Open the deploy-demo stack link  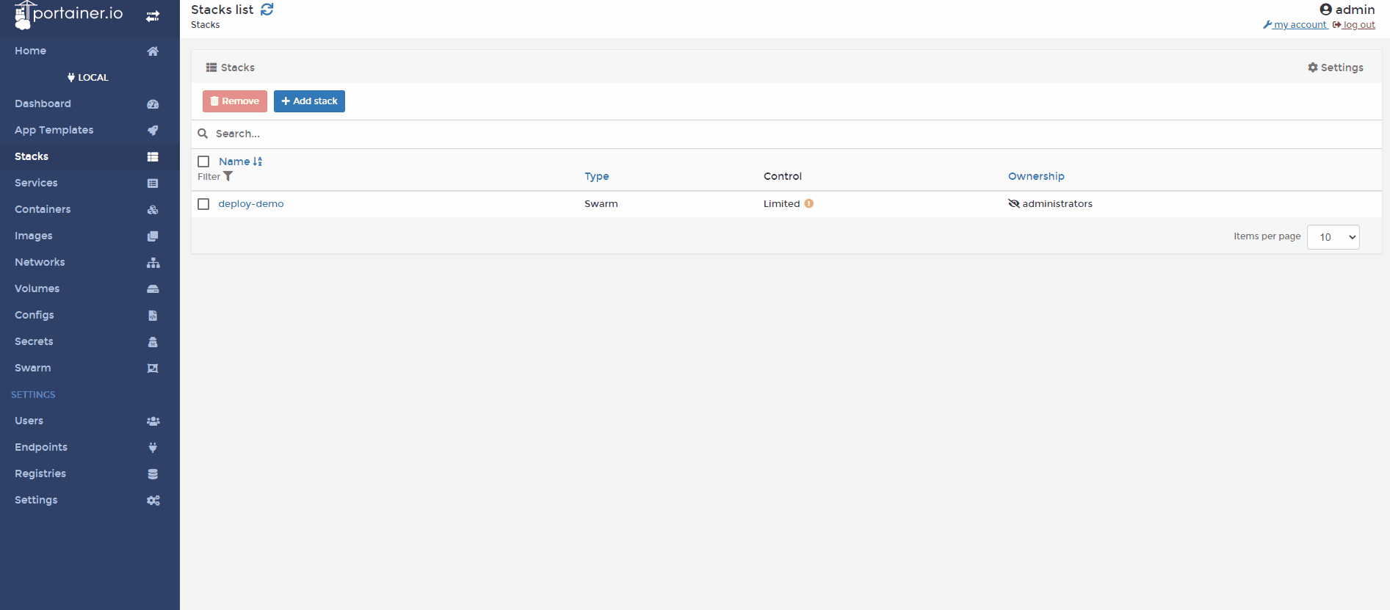click(x=250, y=204)
